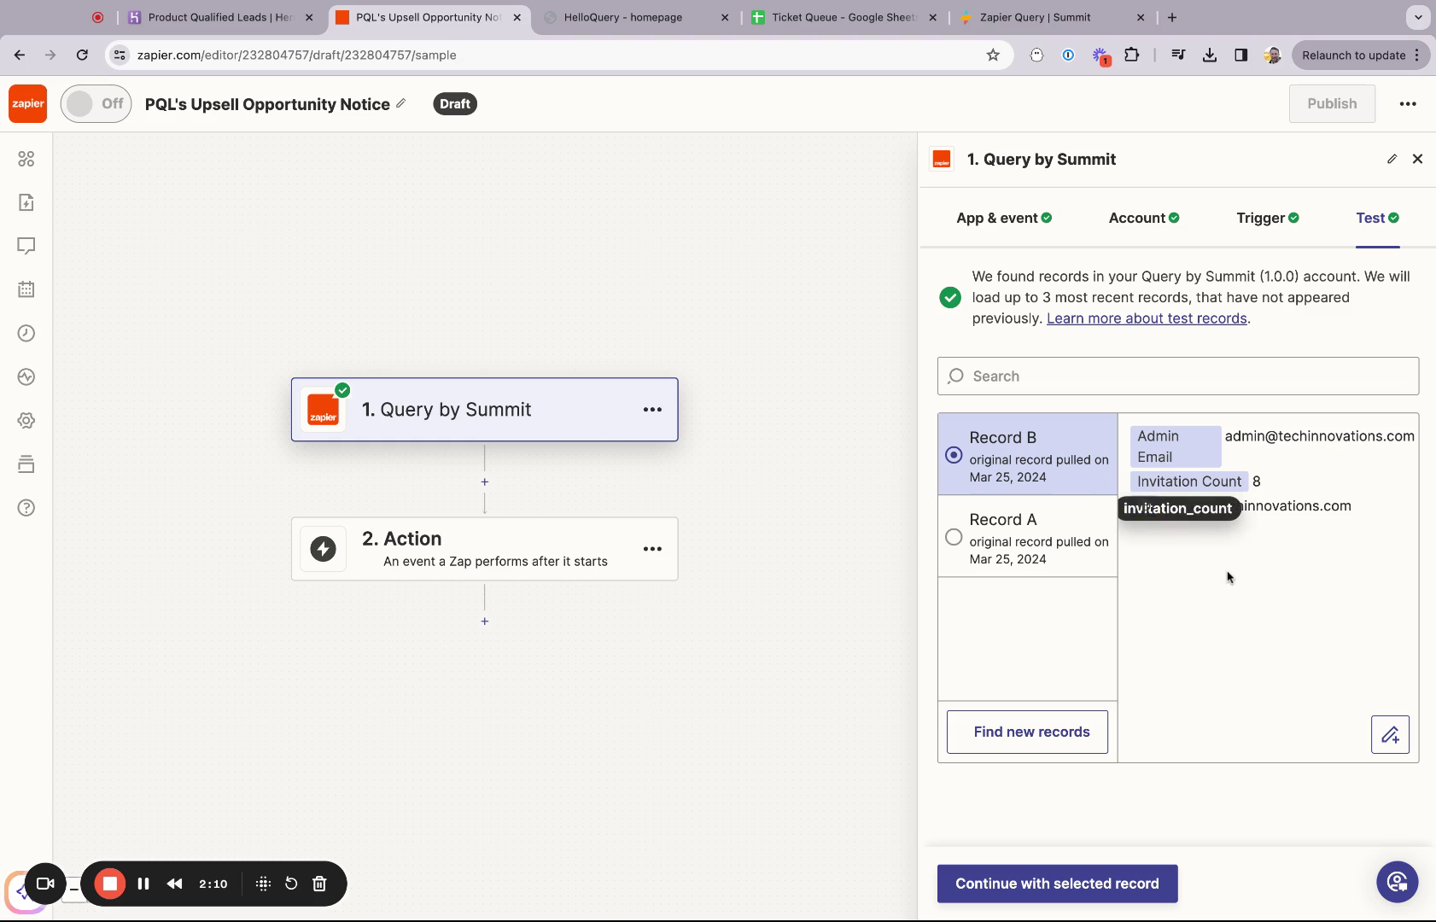Switch to the Ticket Queue Google Sheets tab

(x=844, y=17)
